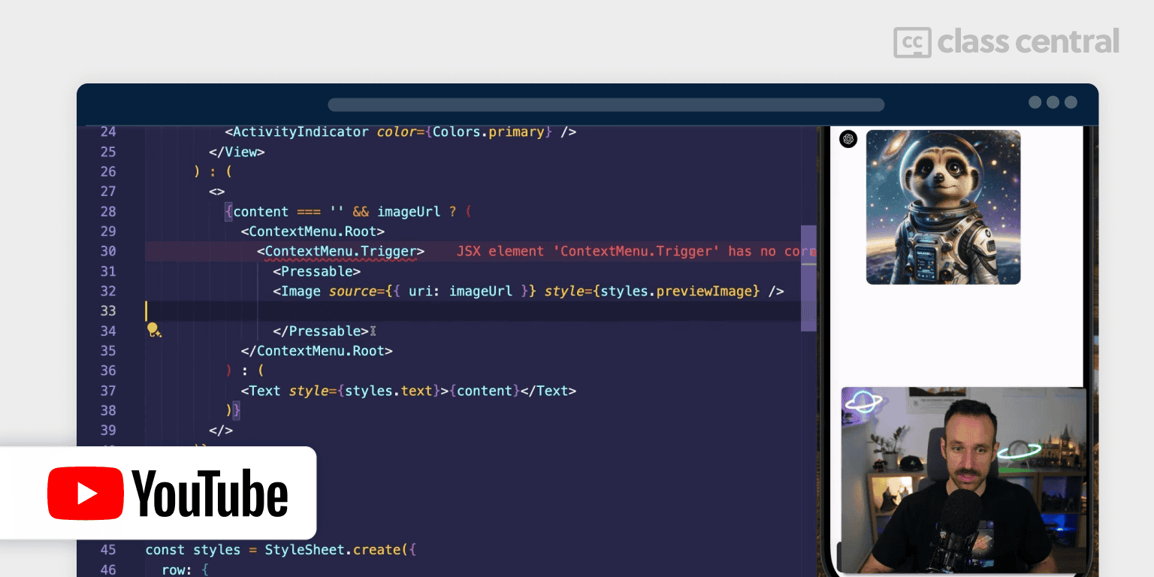
Task: Click the JSX element error message text
Action: (636, 251)
